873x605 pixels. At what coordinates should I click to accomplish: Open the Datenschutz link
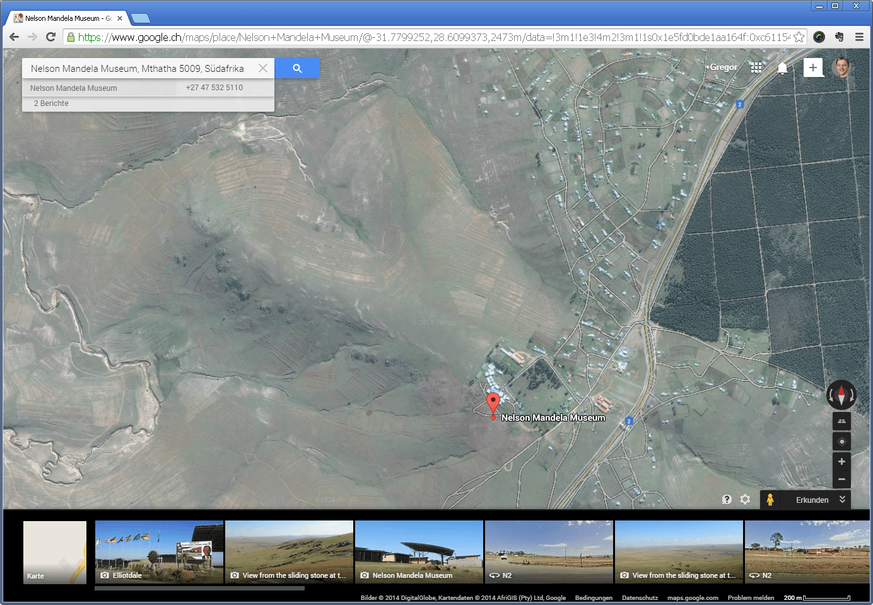click(x=640, y=597)
